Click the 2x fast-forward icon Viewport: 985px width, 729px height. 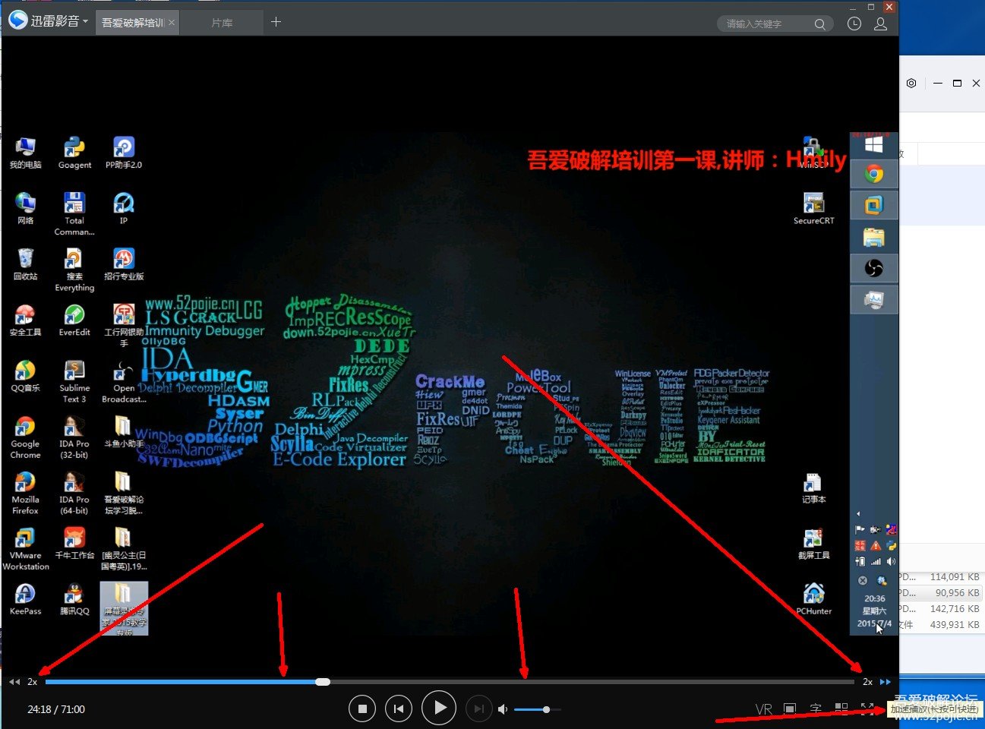(885, 682)
